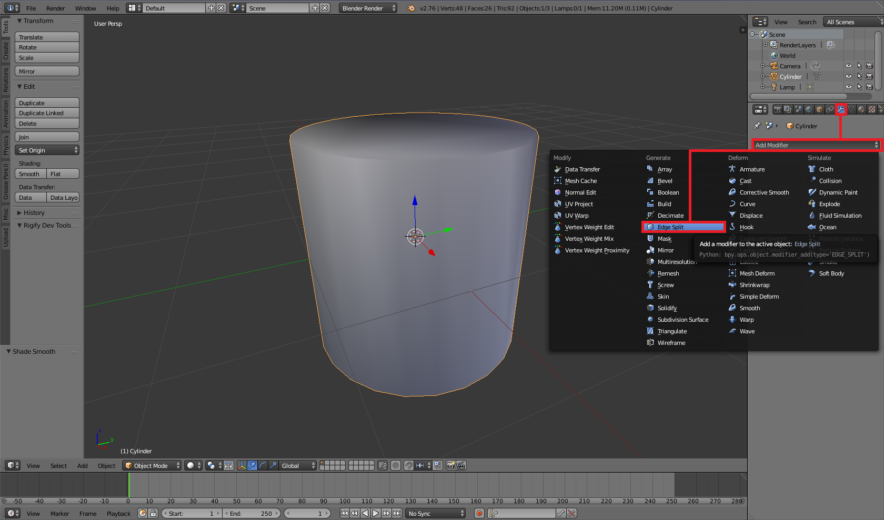Open the Object properties tab

point(819,109)
